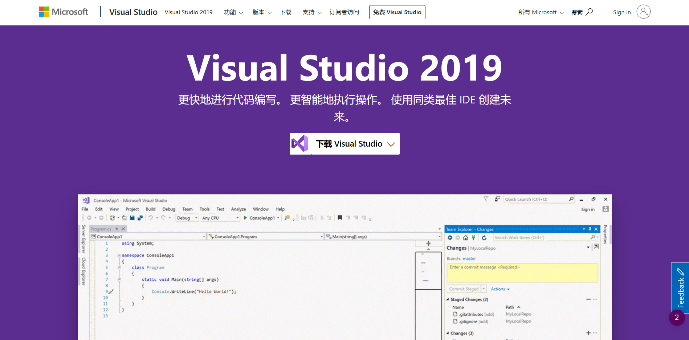Open the Actions dropdown link
Screen dimensions: 689x340
tap(500, 289)
